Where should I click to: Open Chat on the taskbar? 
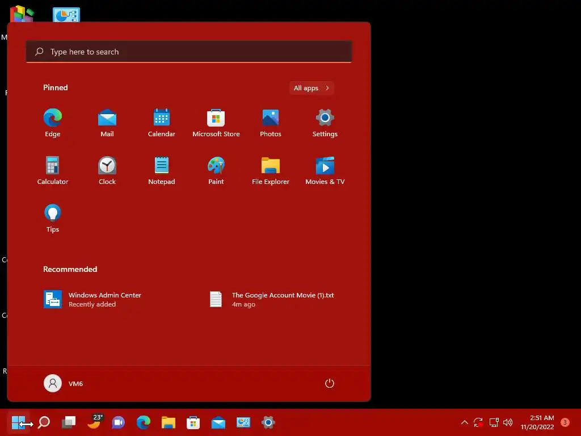119,422
